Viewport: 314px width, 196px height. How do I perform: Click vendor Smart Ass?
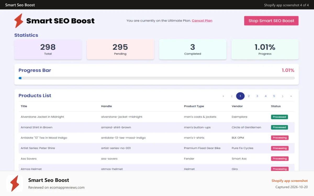pyautogui.click(x=239, y=159)
